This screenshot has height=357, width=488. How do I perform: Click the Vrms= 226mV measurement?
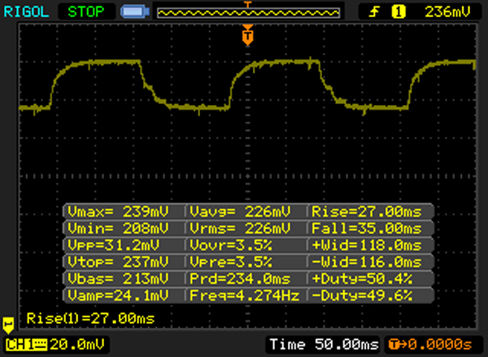click(x=240, y=229)
